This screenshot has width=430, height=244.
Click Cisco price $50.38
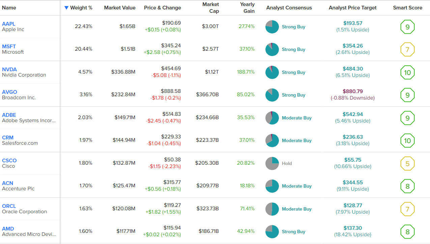172,160
